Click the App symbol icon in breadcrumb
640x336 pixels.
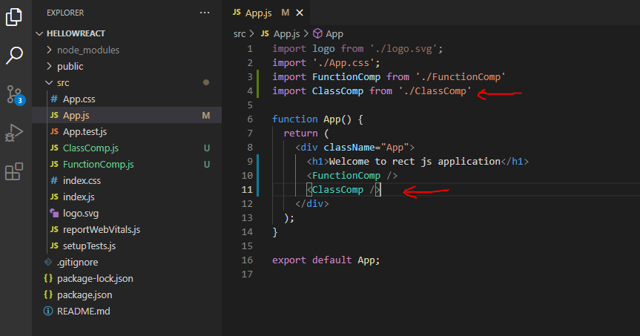point(318,33)
